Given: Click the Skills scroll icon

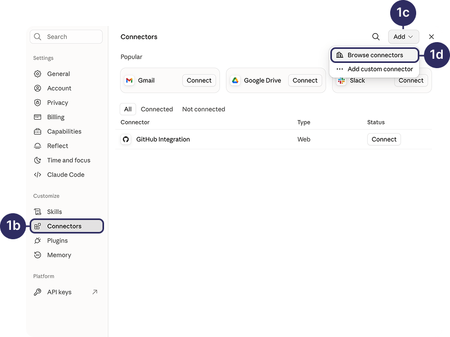Looking at the screenshot, I should pos(37,212).
